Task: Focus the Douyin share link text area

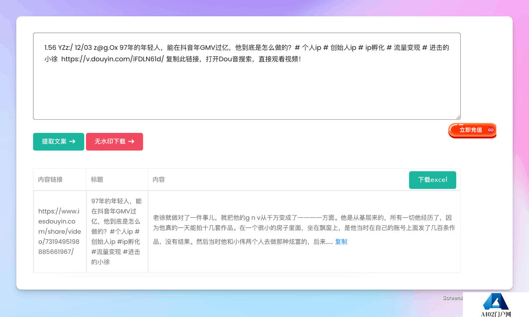Action: pos(247,76)
